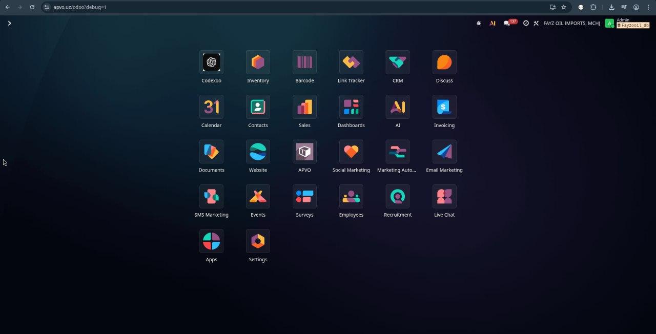Launch the Website app
This screenshot has width=656, height=334.
coord(258,152)
